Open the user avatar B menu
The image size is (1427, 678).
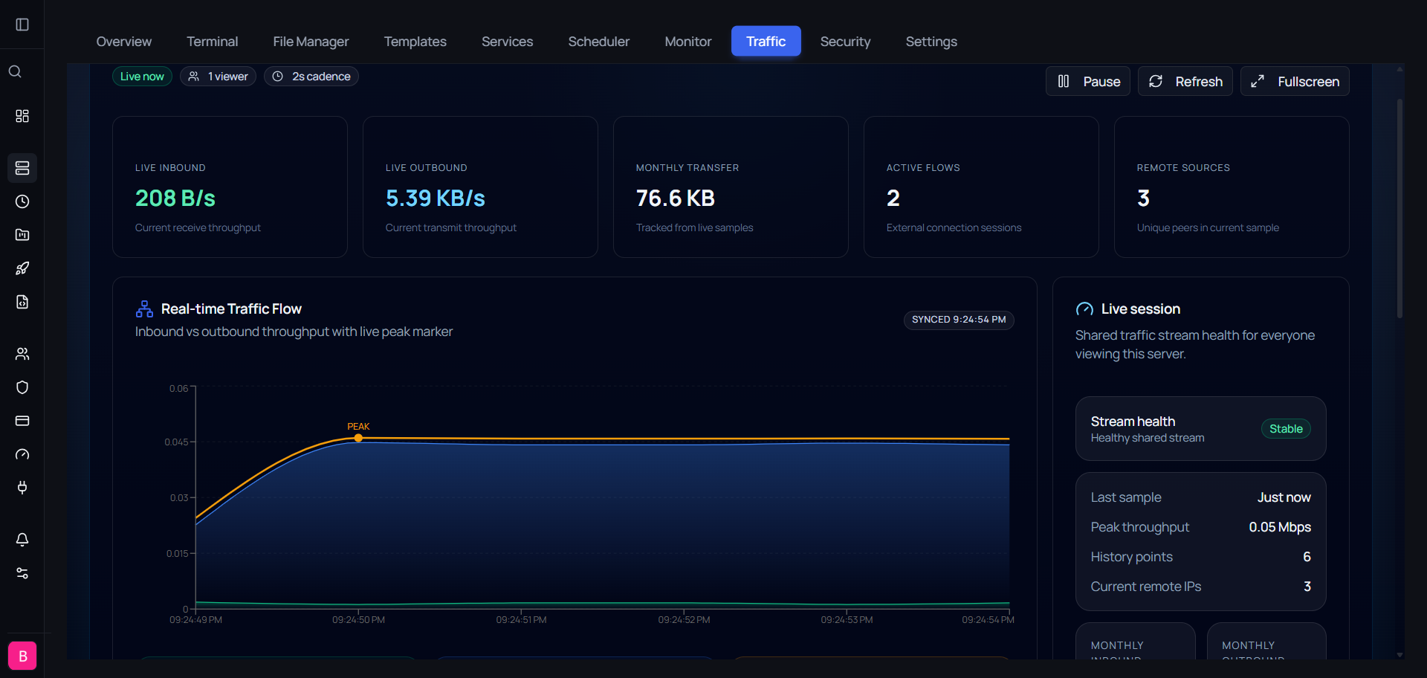22,656
